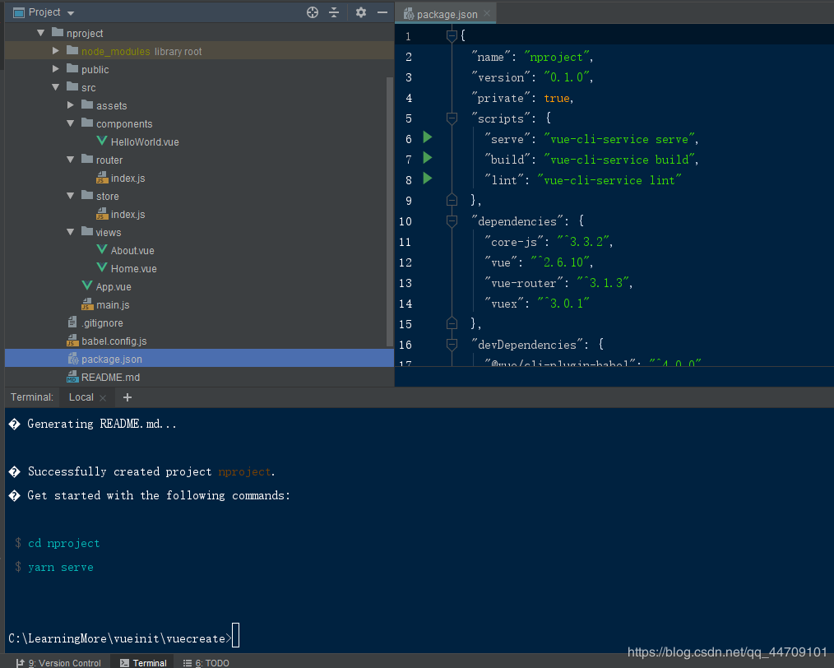Fold the root JSON object at line 1

452,35
